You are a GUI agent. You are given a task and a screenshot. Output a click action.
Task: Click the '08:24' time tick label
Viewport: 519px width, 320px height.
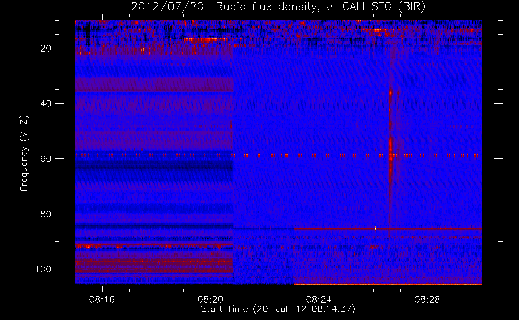tap(319, 300)
